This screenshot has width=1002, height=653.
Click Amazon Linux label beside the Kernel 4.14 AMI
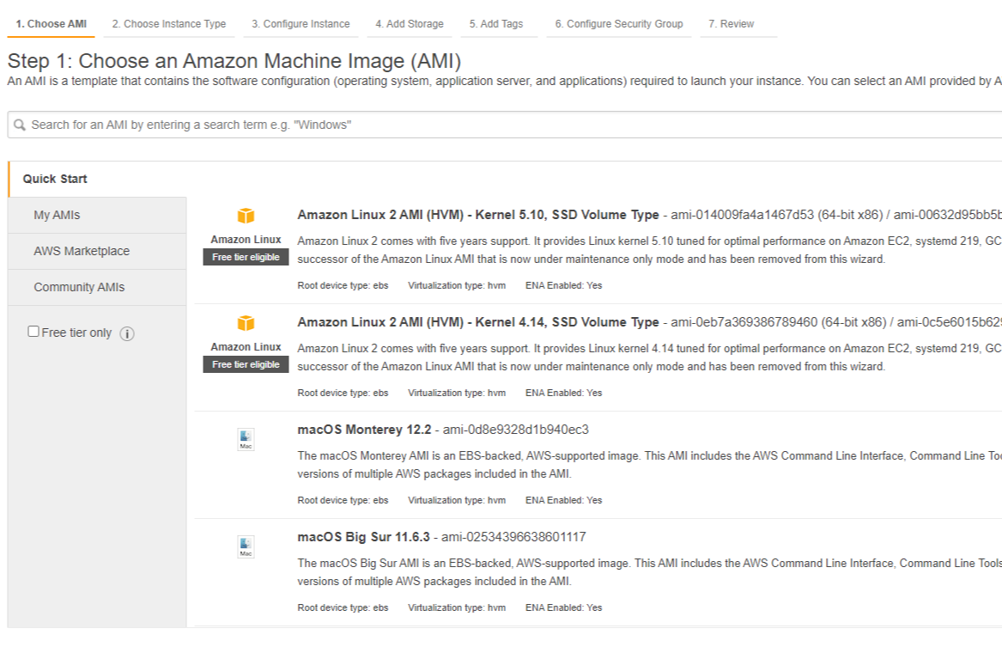coord(246,346)
